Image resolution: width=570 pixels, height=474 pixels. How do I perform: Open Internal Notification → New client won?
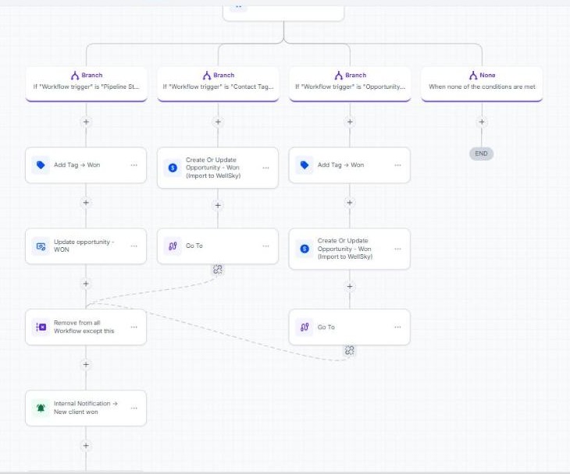[85, 408]
